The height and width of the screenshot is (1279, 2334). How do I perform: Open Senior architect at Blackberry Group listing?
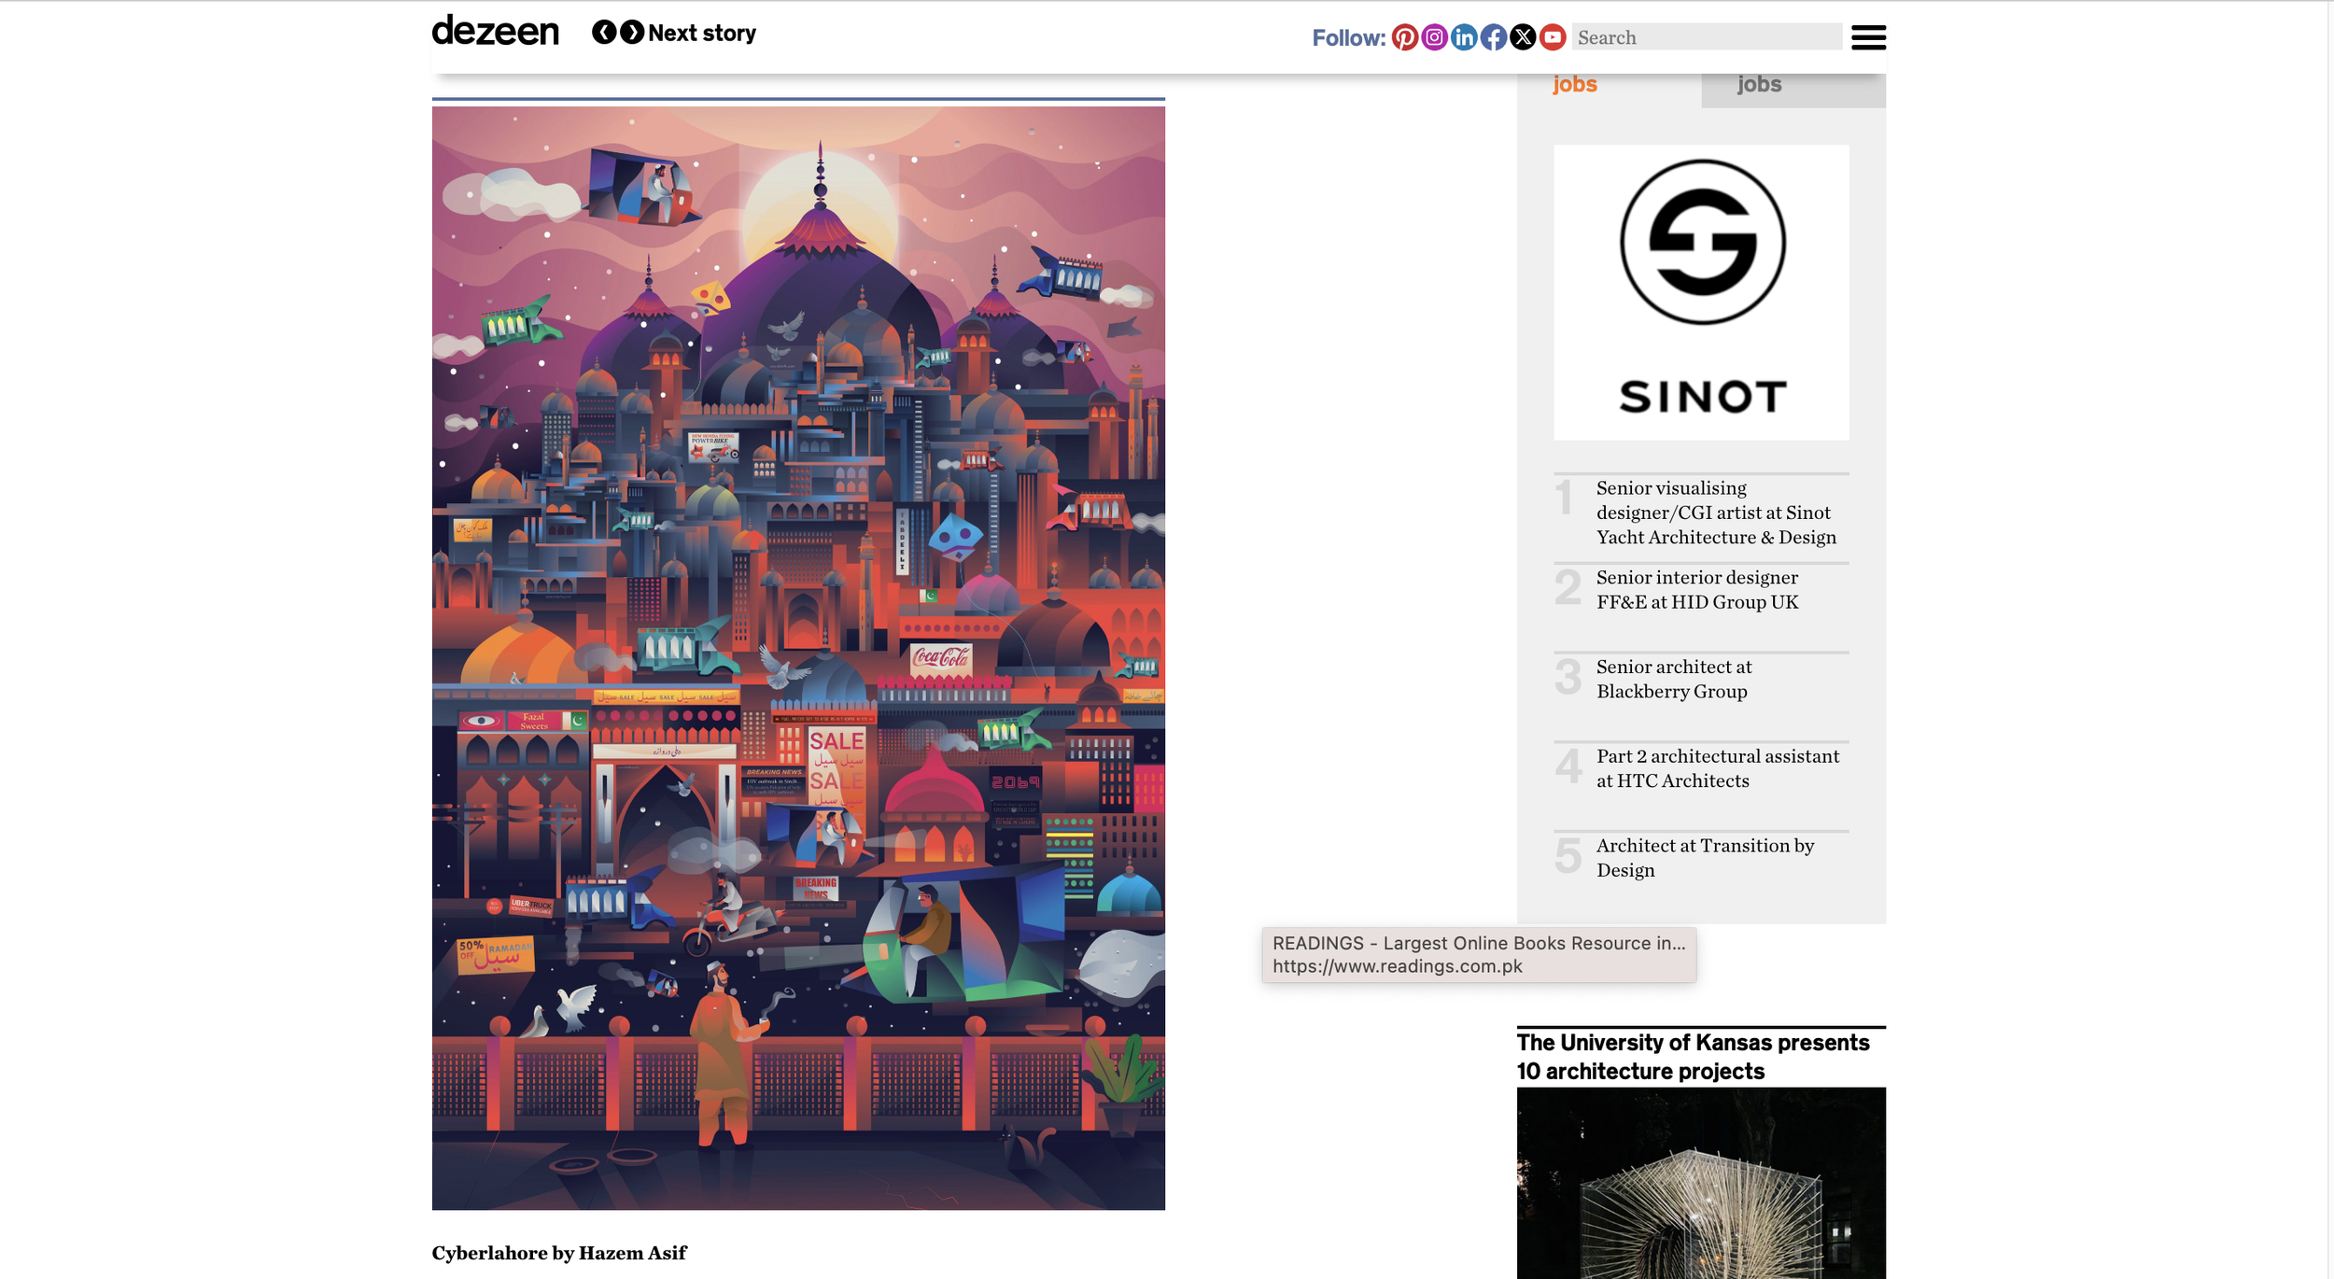tap(1673, 679)
